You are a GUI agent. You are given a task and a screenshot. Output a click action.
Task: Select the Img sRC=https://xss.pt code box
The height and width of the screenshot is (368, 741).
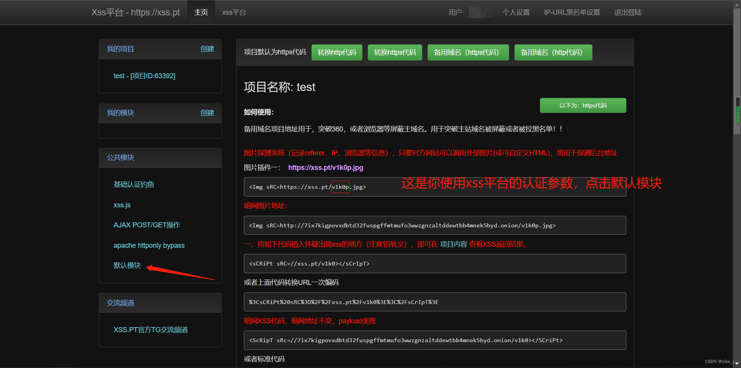pos(435,187)
